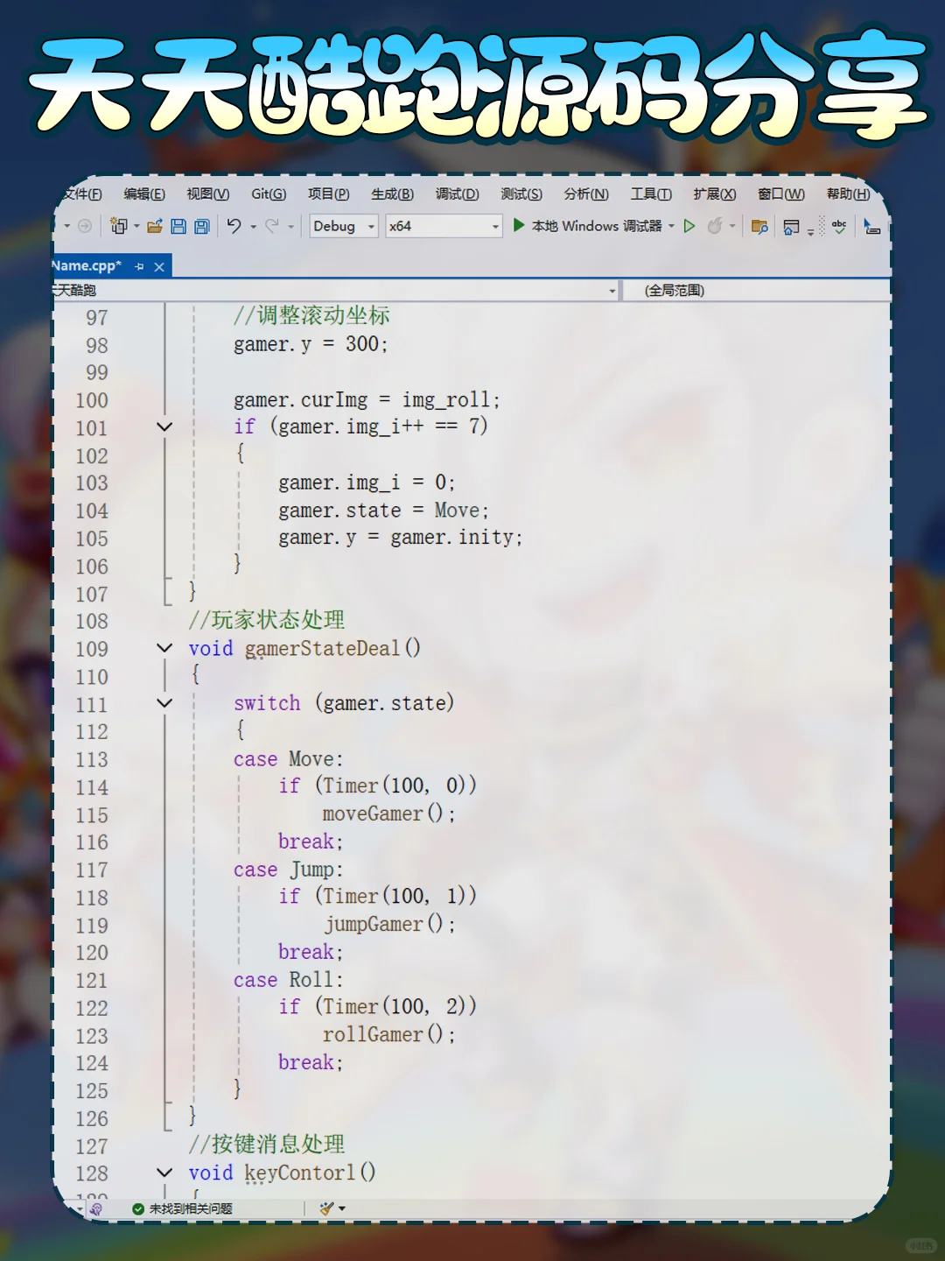The width and height of the screenshot is (945, 1261).
Task: Open the x64 platform dropdown
Action: 444,226
